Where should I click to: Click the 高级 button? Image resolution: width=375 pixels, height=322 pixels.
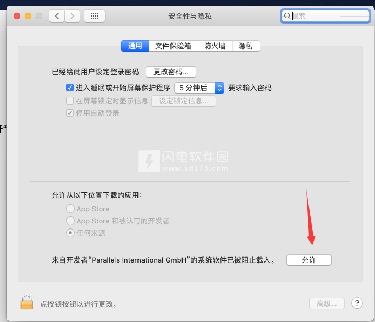pos(327,303)
